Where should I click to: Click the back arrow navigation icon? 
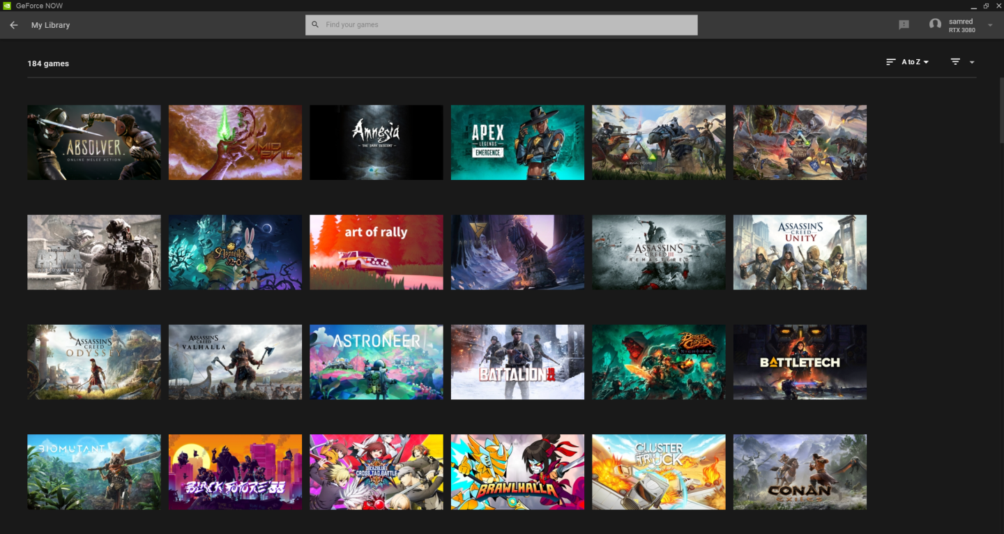coord(13,25)
